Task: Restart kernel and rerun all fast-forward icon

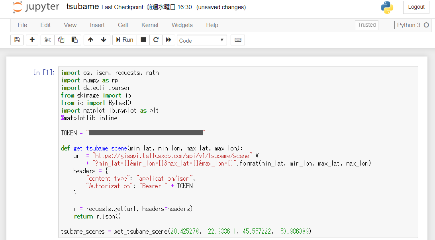Action: [x=169, y=40]
